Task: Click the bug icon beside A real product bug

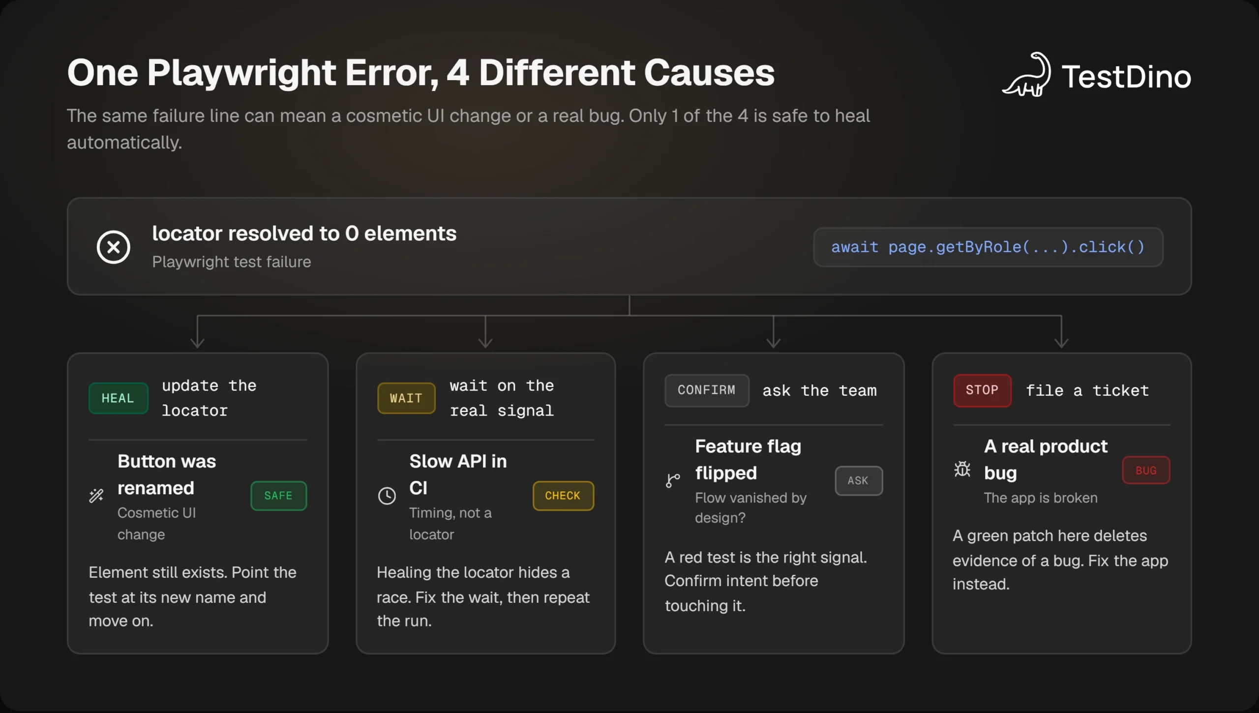Action: tap(962, 470)
